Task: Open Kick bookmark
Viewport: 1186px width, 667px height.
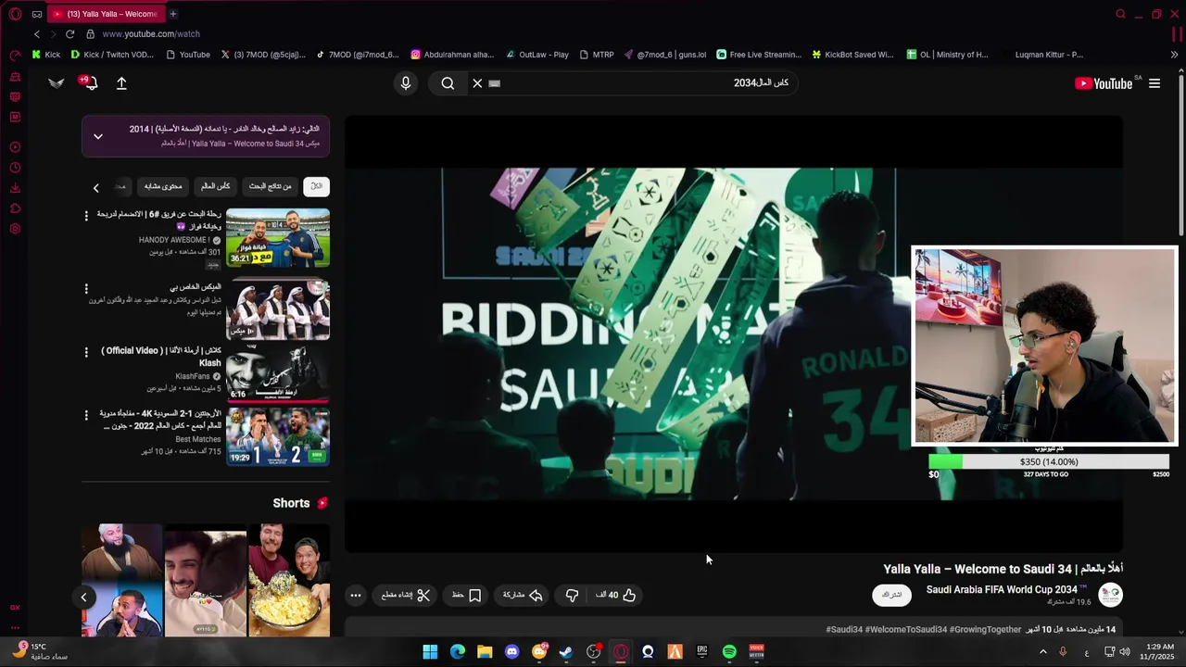Action: pyautogui.click(x=46, y=55)
